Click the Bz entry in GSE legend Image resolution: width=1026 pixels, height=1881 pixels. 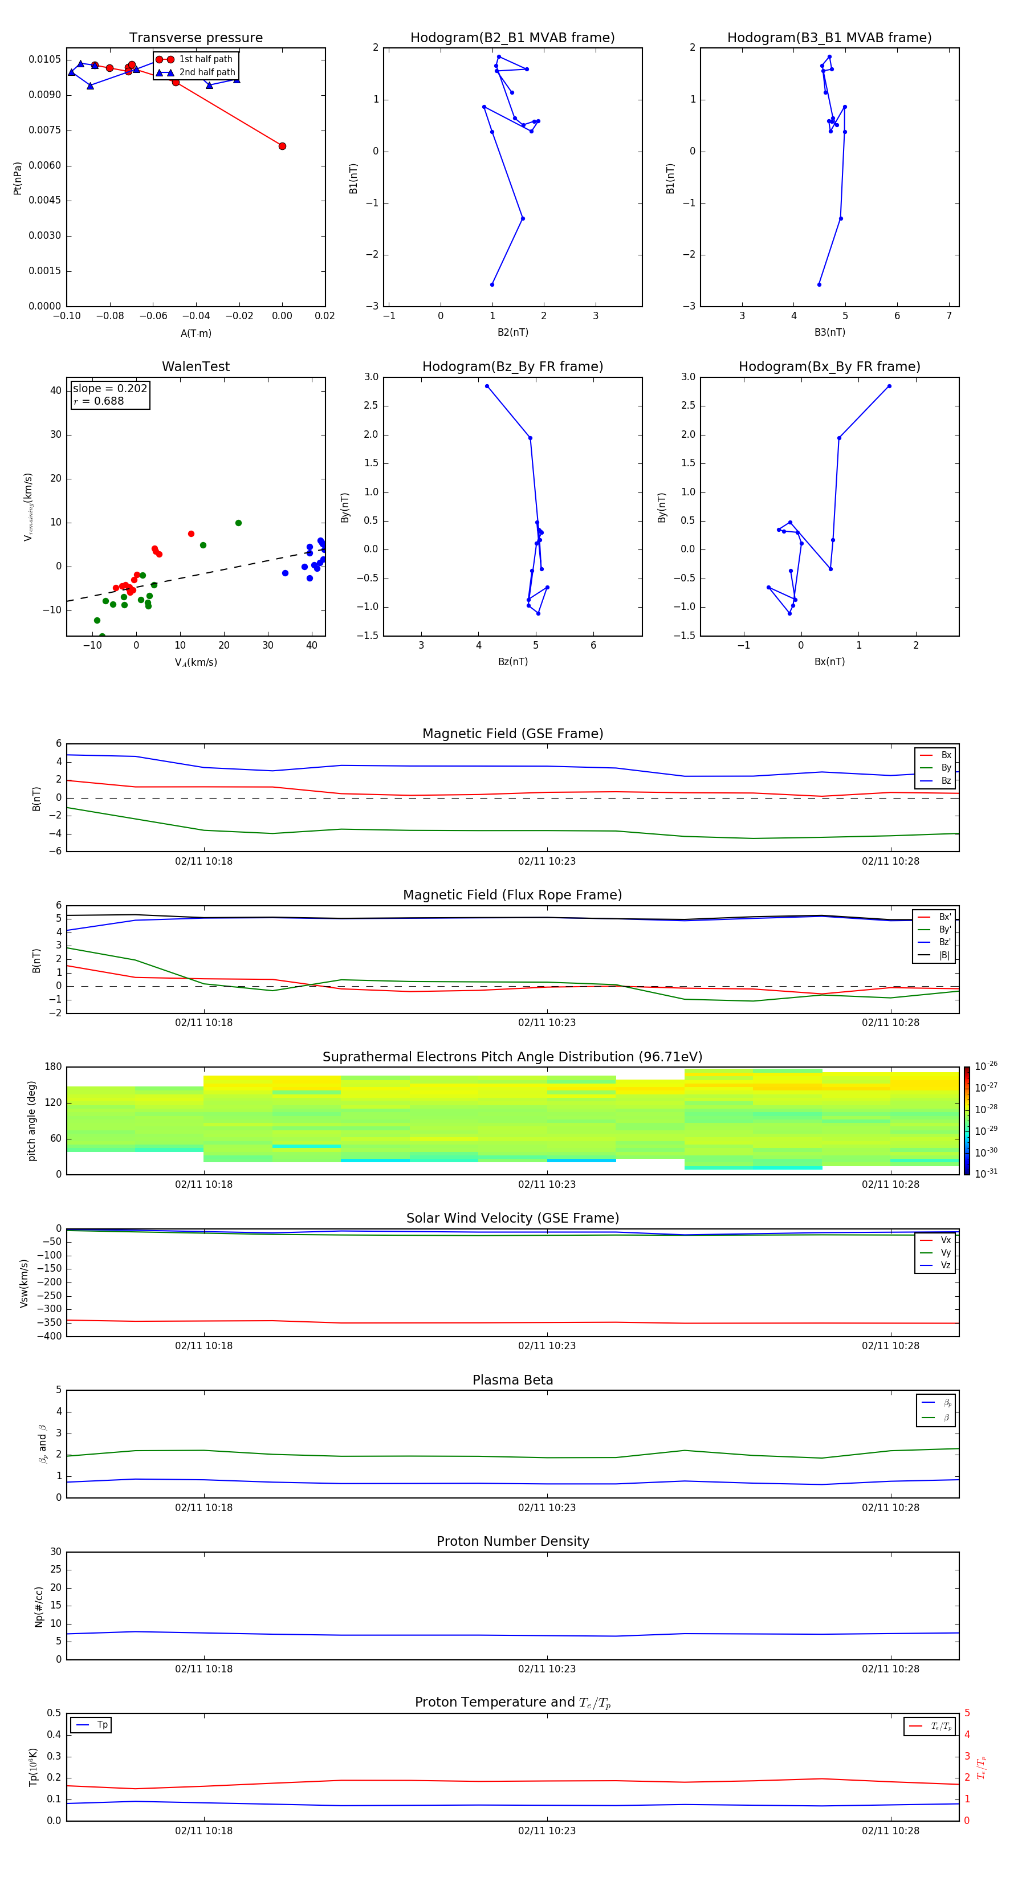tap(935, 780)
